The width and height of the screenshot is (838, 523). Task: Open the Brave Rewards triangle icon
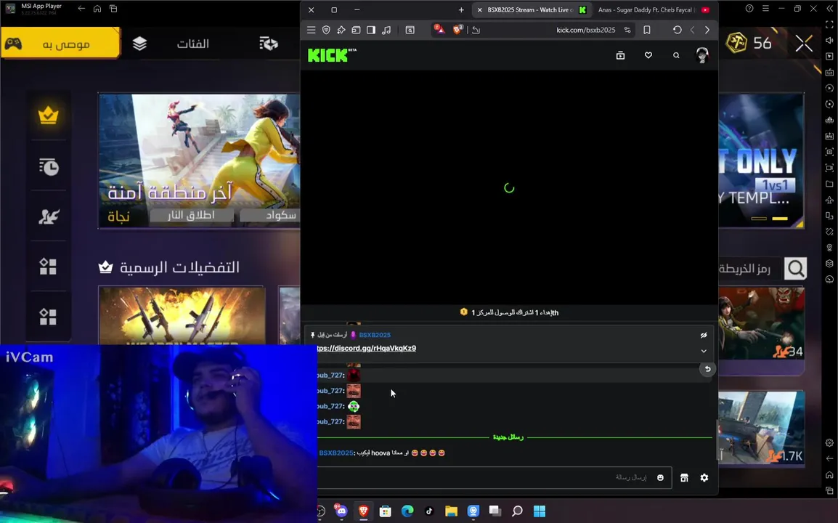point(439,29)
